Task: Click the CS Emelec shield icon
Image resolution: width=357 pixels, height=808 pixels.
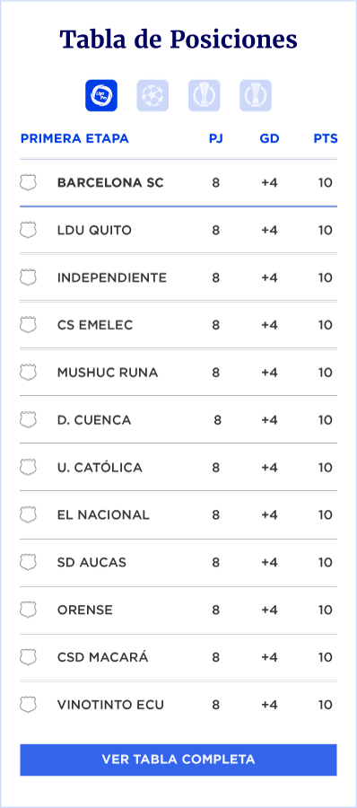Action: pyautogui.click(x=29, y=325)
